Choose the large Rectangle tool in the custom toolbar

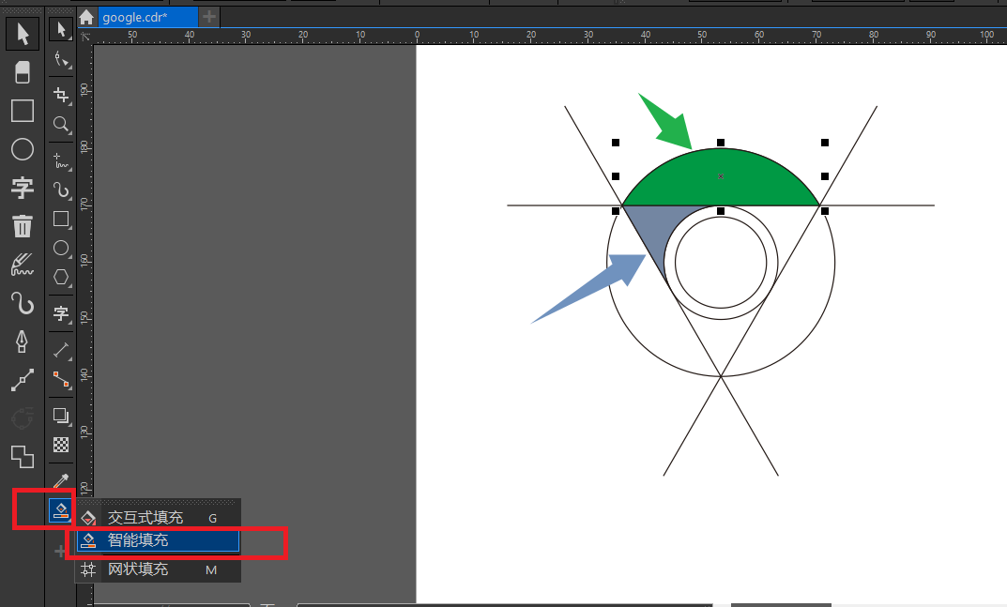[23, 111]
